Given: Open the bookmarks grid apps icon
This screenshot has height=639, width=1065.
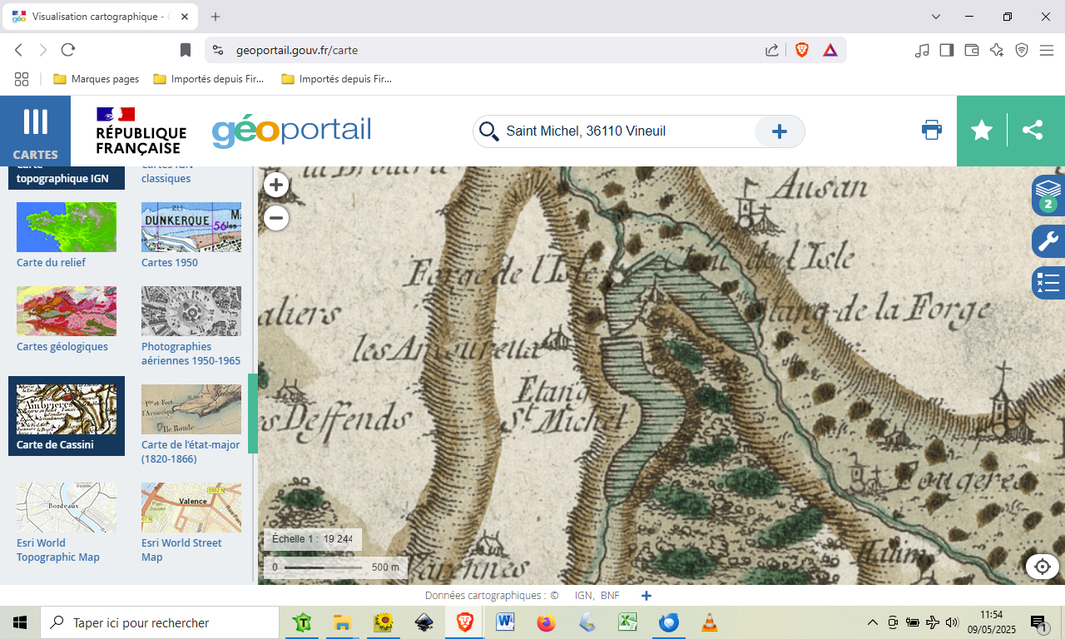Looking at the screenshot, I should click(x=22, y=79).
